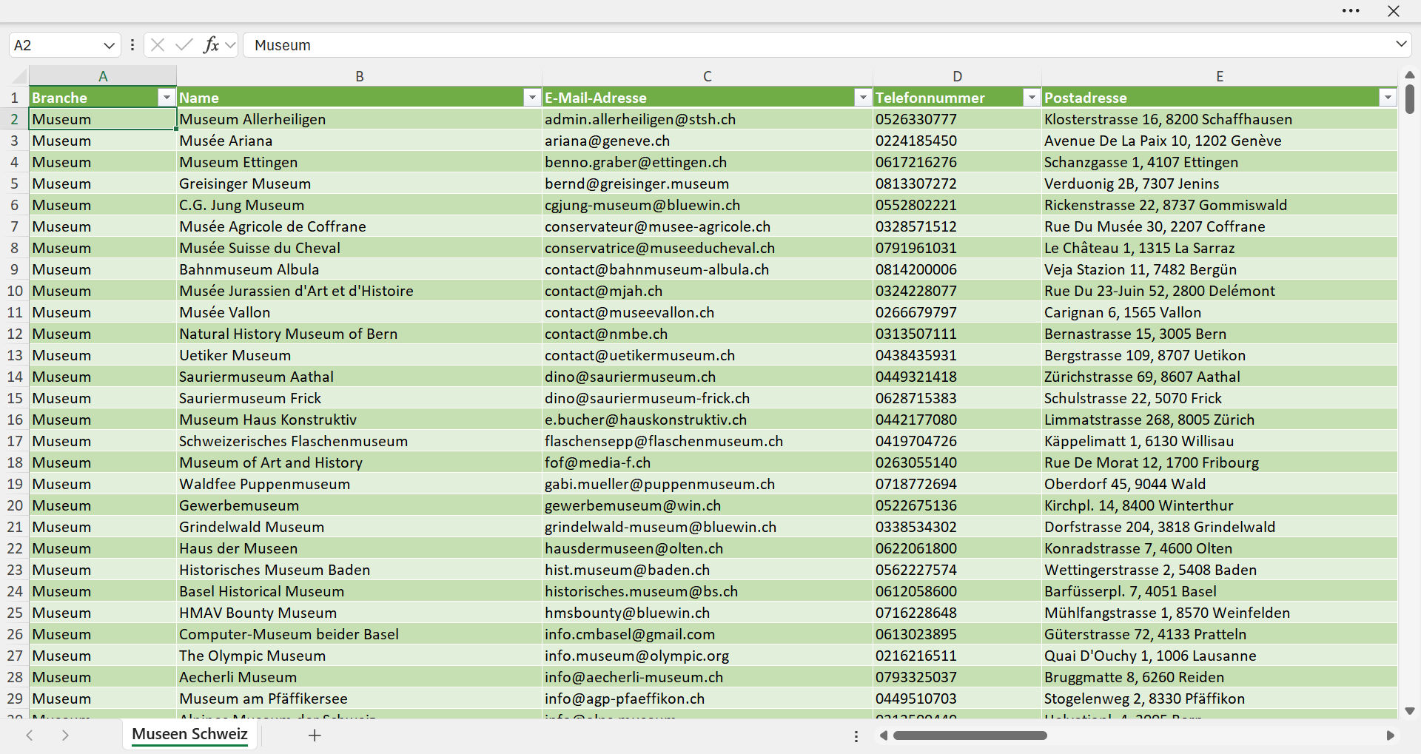Select cell 'Musée Suisse du Cheval'

(360, 248)
